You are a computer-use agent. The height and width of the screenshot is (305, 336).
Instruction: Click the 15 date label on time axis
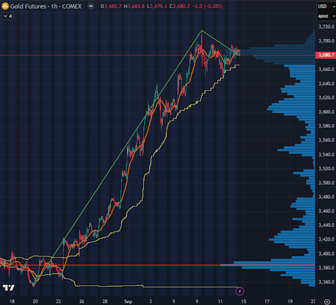pos(244,302)
